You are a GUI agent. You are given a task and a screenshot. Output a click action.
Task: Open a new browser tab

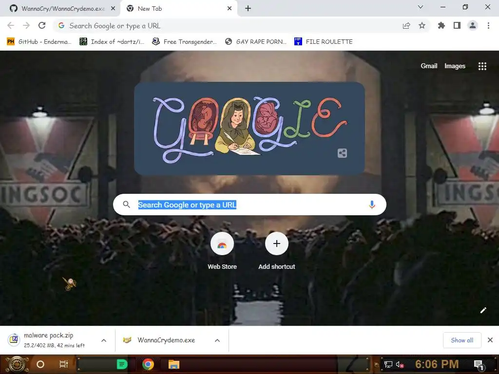click(248, 9)
